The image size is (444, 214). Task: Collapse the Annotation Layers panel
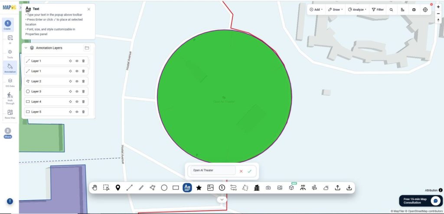point(26,48)
